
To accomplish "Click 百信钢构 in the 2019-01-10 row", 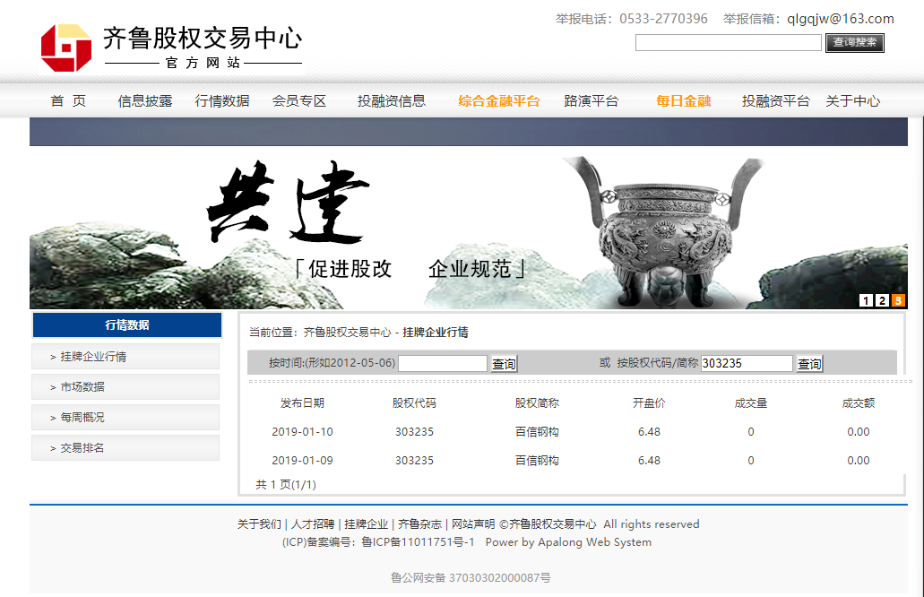I will pos(537,432).
